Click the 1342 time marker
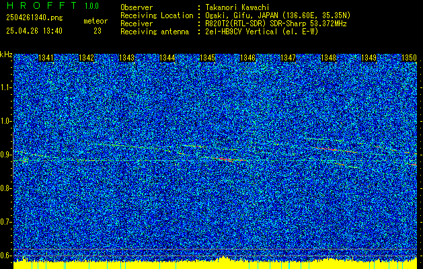Screen dimensions: 423x269 (86, 58)
